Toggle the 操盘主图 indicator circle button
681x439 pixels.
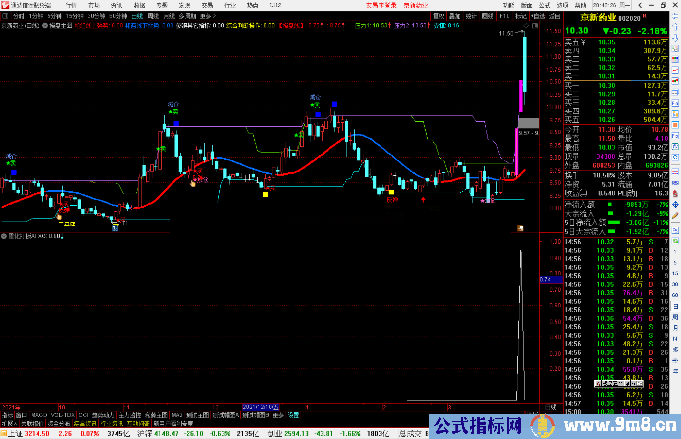pyautogui.click(x=45, y=25)
